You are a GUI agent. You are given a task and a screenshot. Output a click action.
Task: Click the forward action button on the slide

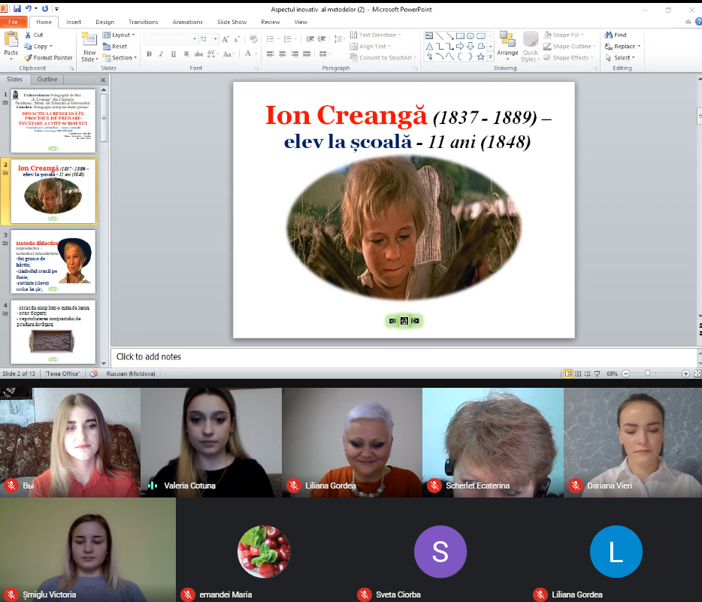(416, 321)
